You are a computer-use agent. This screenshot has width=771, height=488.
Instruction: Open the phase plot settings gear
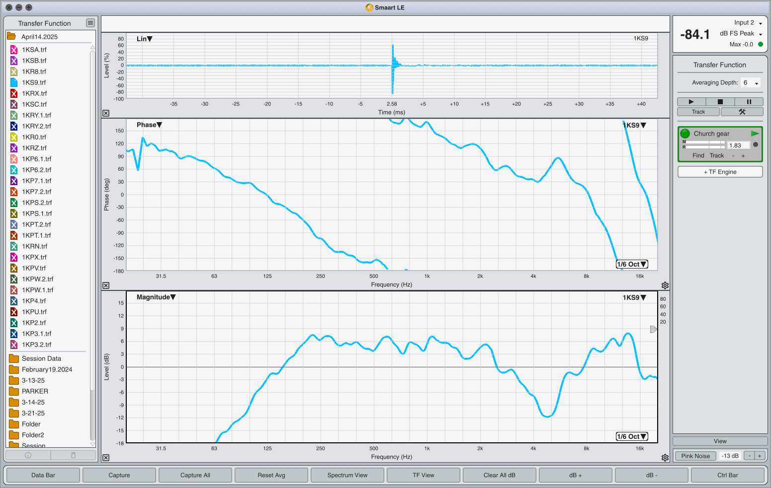click(x=665, y=285)
